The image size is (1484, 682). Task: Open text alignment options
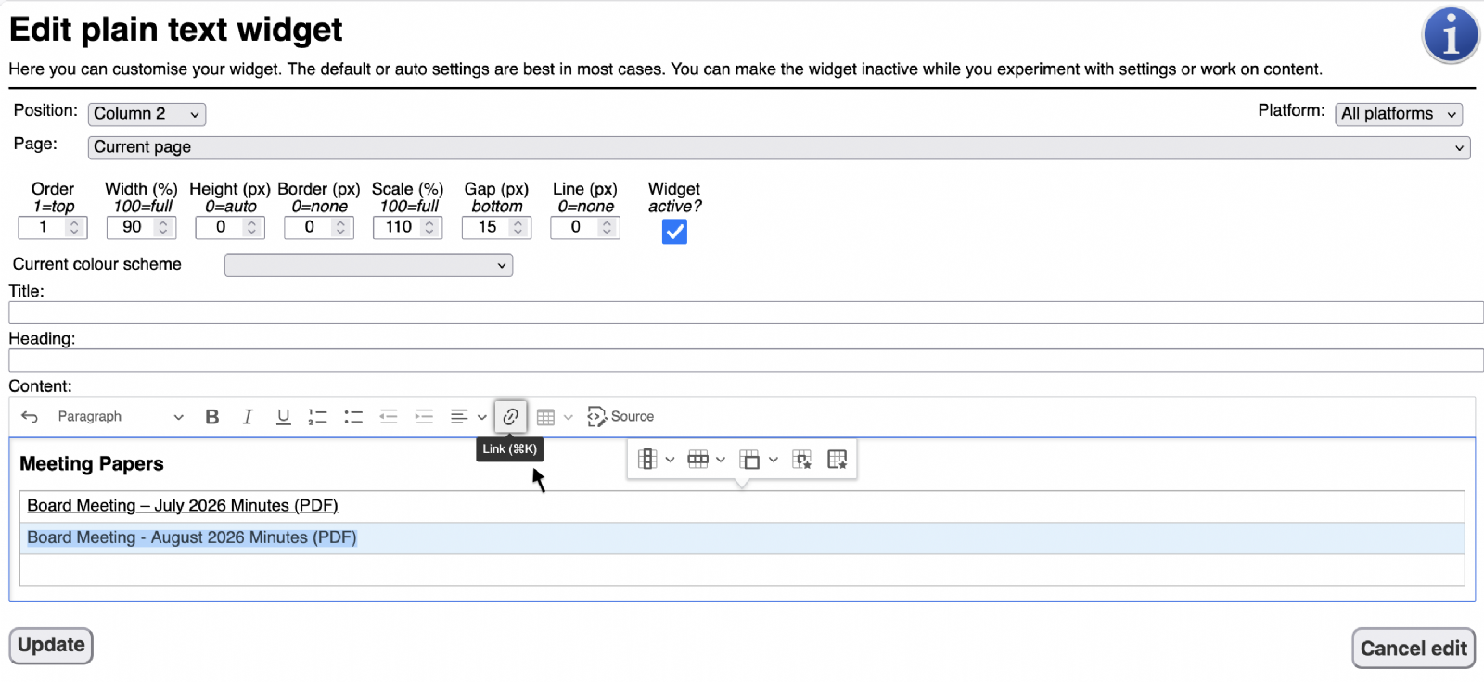click(x=468, y=417)
